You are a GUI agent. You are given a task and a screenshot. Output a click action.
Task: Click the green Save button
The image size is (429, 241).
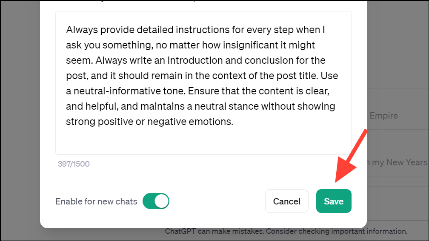click(334, 201)
